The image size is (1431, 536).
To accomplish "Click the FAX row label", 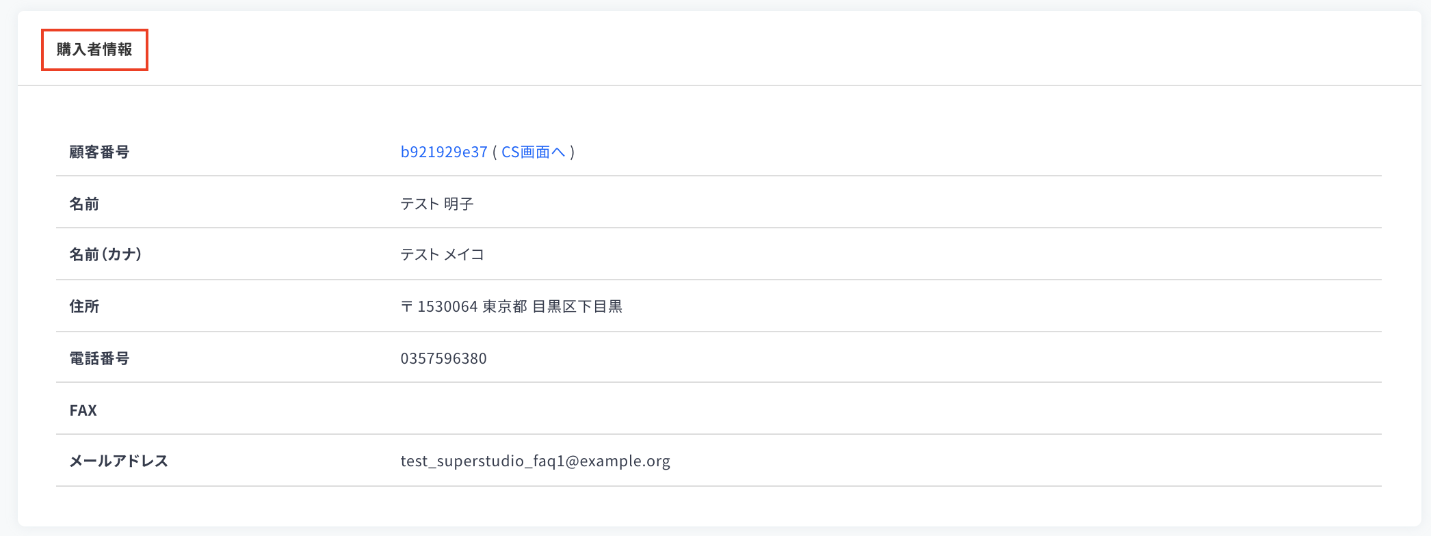I will click(83, 410).
